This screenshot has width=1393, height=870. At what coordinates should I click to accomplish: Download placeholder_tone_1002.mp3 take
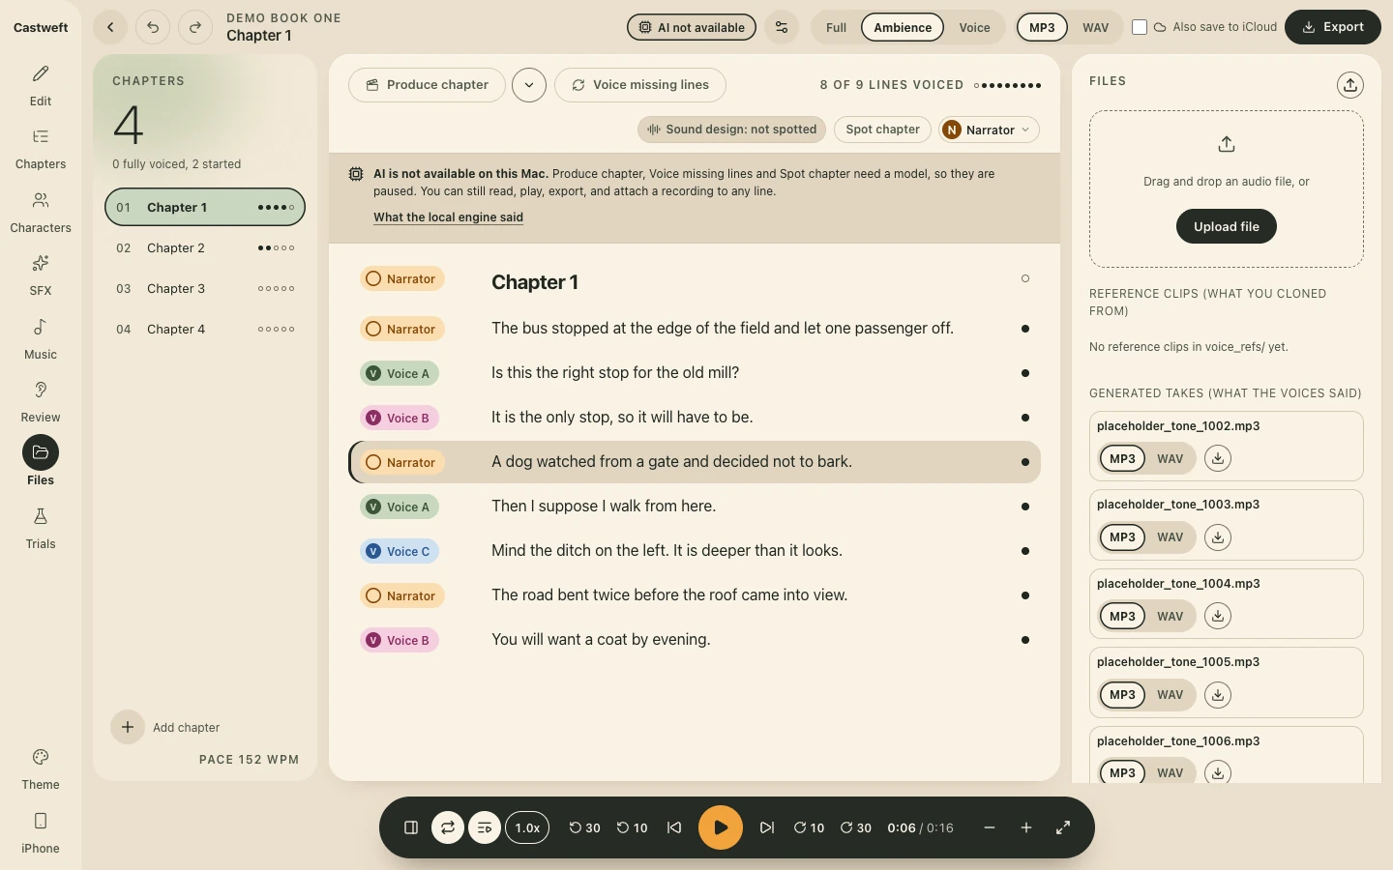1218,459
